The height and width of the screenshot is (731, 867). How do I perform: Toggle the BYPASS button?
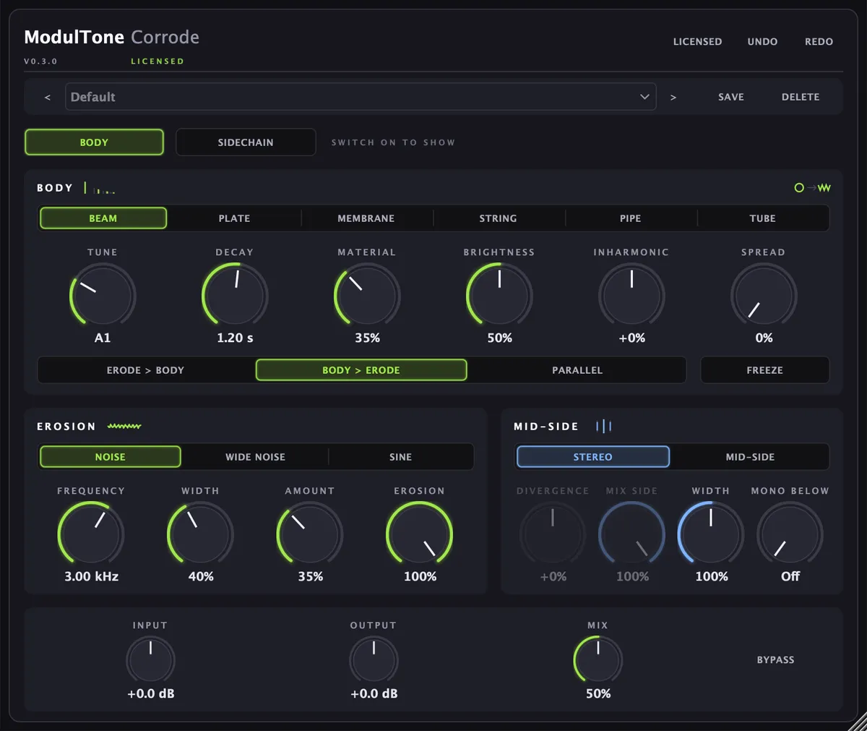coord(776,660)
